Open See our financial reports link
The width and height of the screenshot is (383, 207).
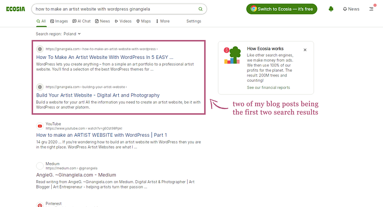(268, 87)
